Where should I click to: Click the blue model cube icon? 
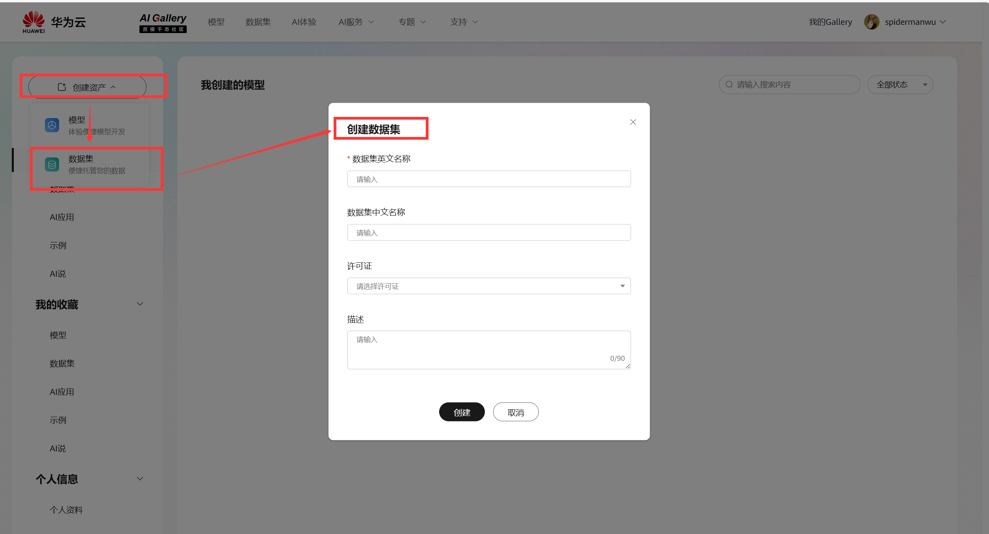pos(52,125)
